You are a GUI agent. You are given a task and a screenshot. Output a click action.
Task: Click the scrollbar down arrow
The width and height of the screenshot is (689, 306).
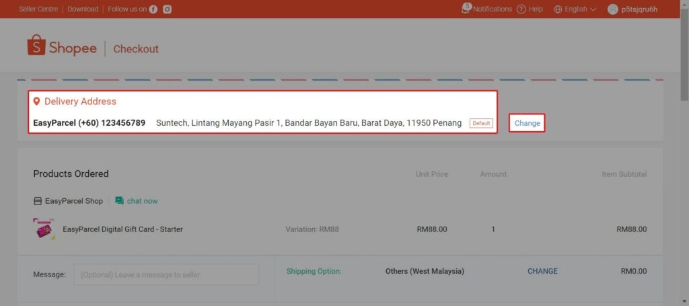click(x=684, y=301)
